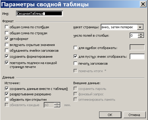Click the вниз, затем поперек combo text
The width and height of the screenshot is (148, 120).
pos(117,27)
